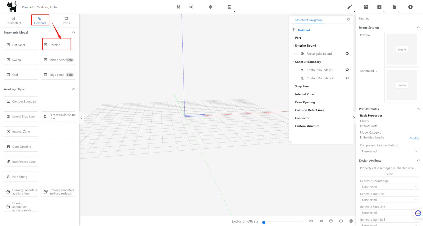Screen dimensions: 423x226
Task: Select the Door Opening item in navigation tree
Action: click(305, 102)
